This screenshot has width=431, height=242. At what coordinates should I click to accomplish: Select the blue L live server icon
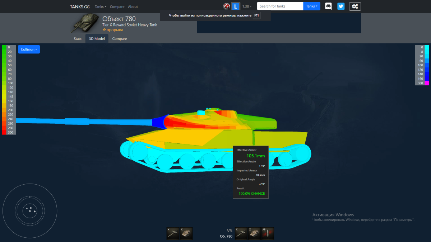(236, 6)
